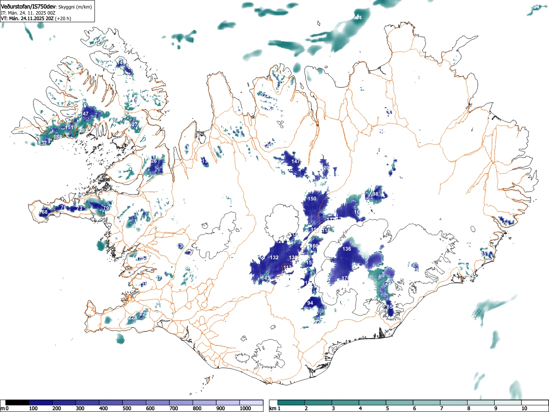Pick the 300–400 m legend swatch

click(87, 403)
